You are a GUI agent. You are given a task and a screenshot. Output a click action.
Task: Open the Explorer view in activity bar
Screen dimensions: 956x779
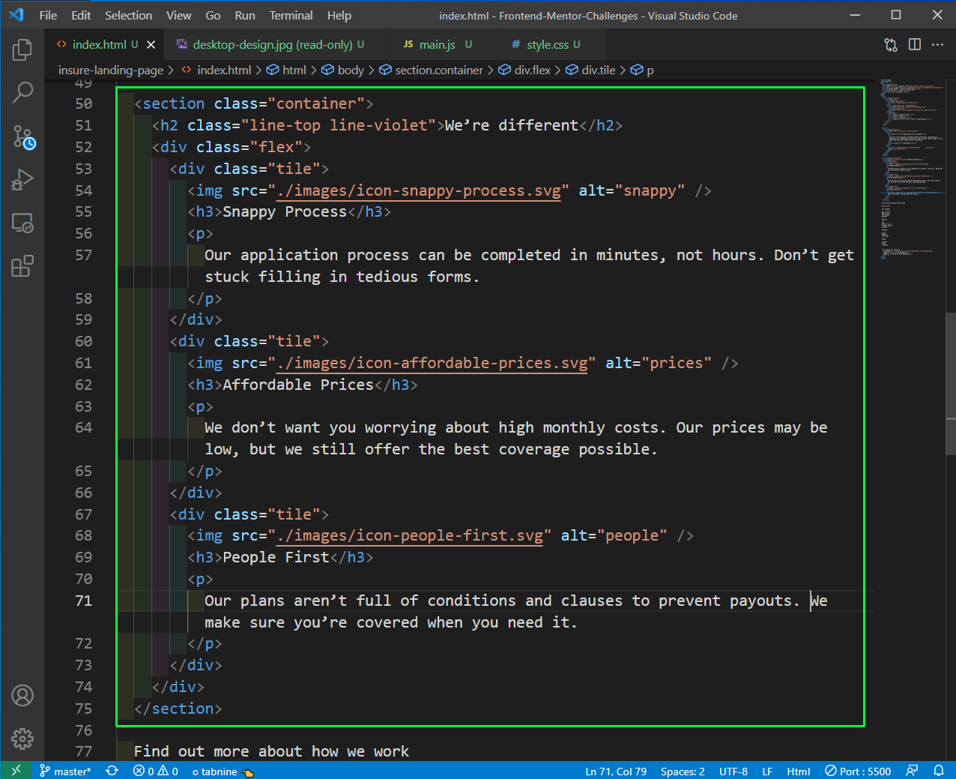click(x=22, y=49)
